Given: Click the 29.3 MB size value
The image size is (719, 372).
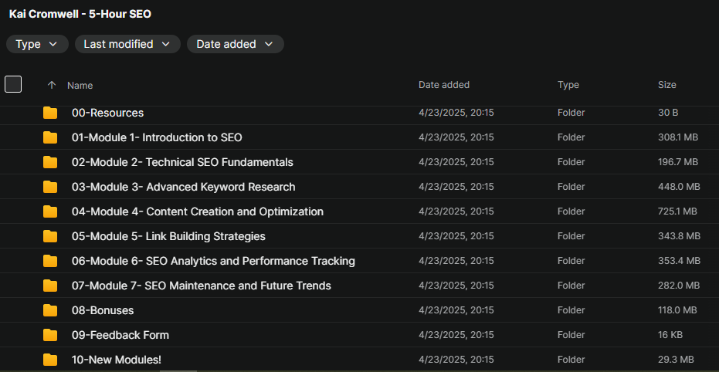Looking at the screenshot, I should point(676,360).
